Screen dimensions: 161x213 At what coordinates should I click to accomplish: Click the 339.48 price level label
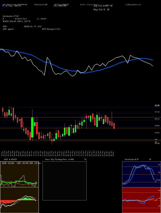click(157, 133)
